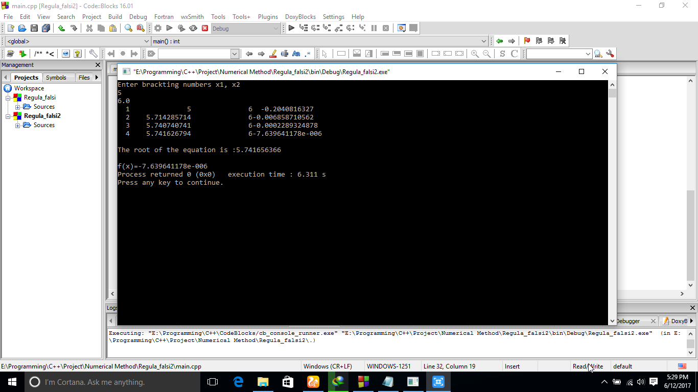The height and width of the screenshot is (392, 698).
Task: Open the wxSmith menu
Action: [x=192, y=17]
